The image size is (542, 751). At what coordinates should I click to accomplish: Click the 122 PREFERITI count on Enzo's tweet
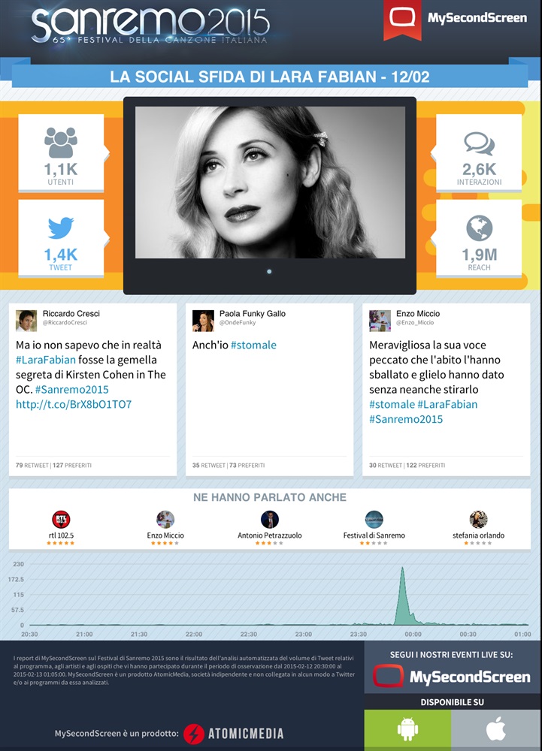(425, 465)
